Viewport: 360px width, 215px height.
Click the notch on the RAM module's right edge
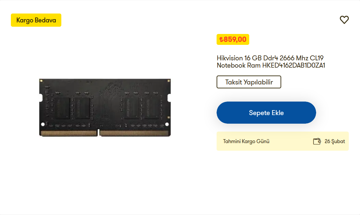pos(169,98)
